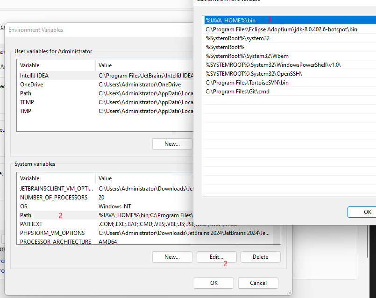
Task: Select the TEMP user variable row
Action: coord(105,102)
